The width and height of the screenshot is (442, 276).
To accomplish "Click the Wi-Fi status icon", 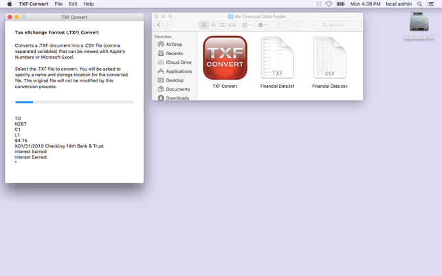I will [329, 4].
